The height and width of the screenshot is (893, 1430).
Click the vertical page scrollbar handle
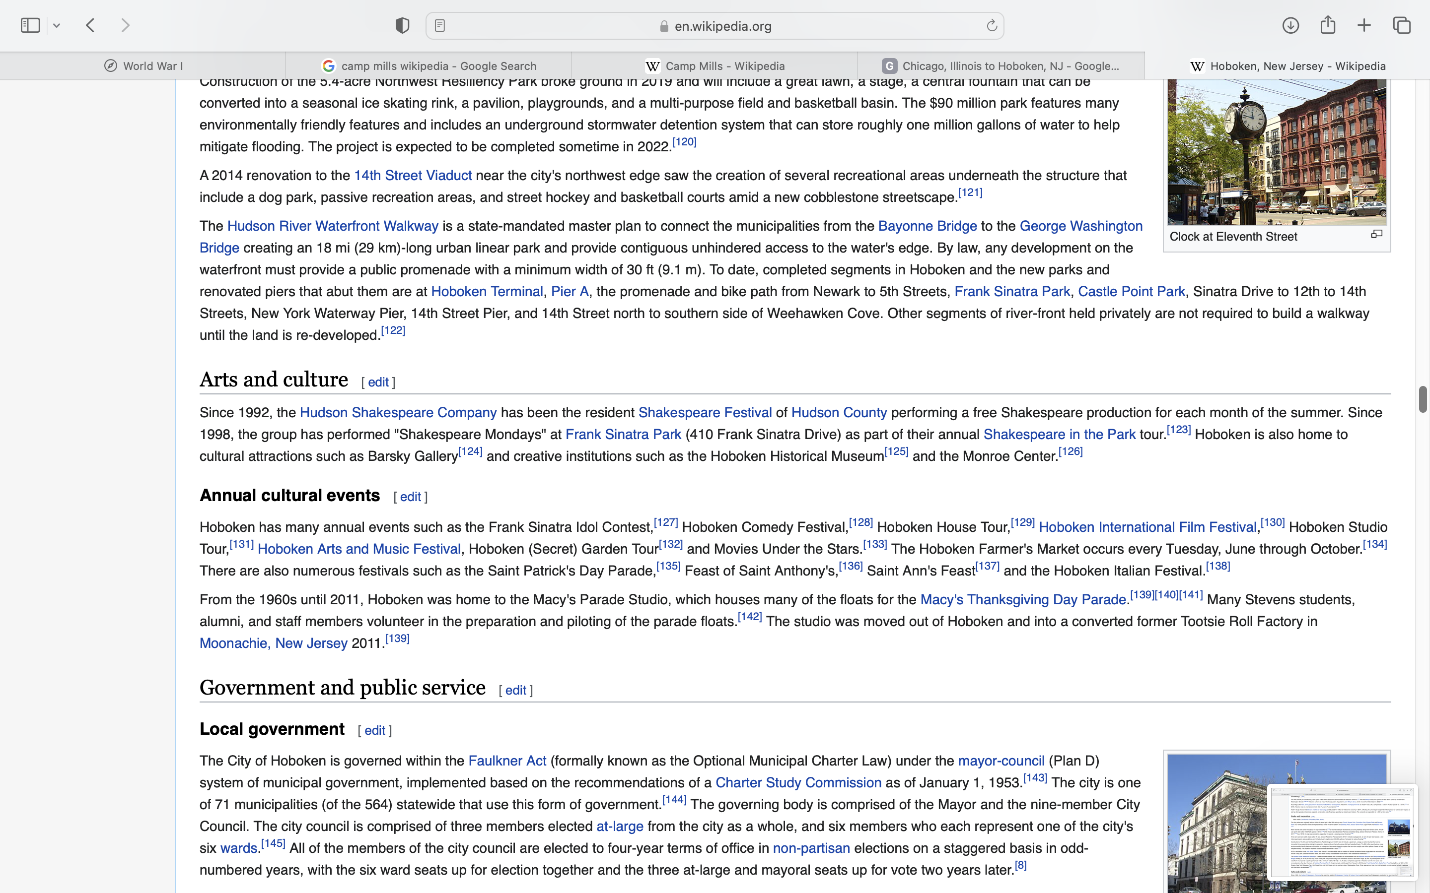click(x=1423, y=399)
